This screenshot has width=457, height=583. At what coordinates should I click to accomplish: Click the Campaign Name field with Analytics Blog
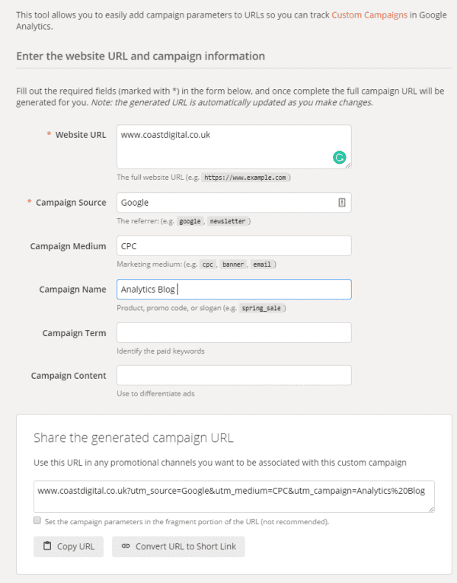pos(233,290)
